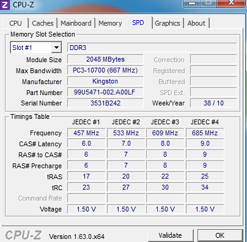Click the Validate button
Screen dimensions: 247x242
pyautogui.click(x=171, y=235)
